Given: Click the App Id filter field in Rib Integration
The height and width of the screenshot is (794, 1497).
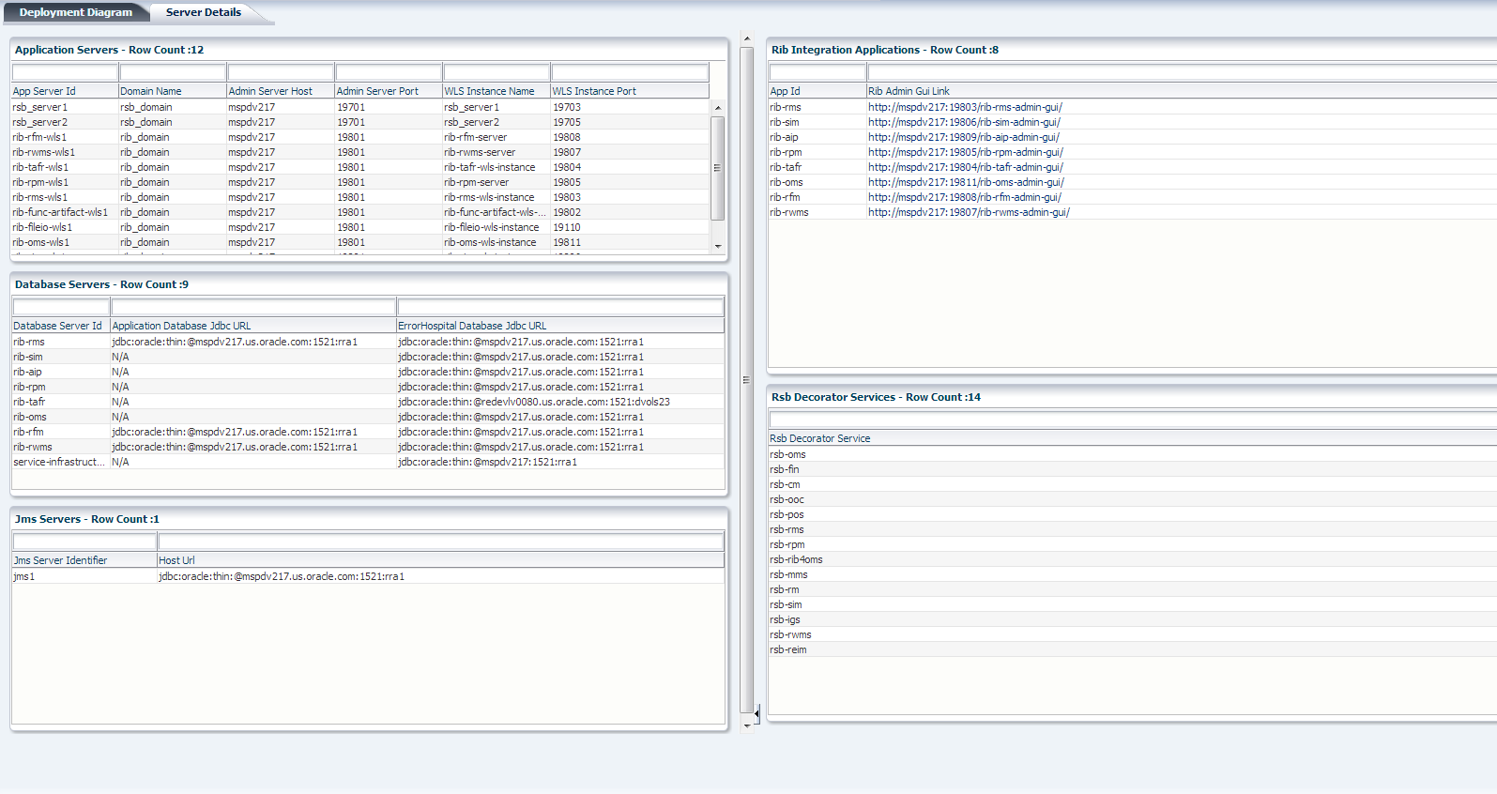Looking at the screenshot, I should point(817,72).
